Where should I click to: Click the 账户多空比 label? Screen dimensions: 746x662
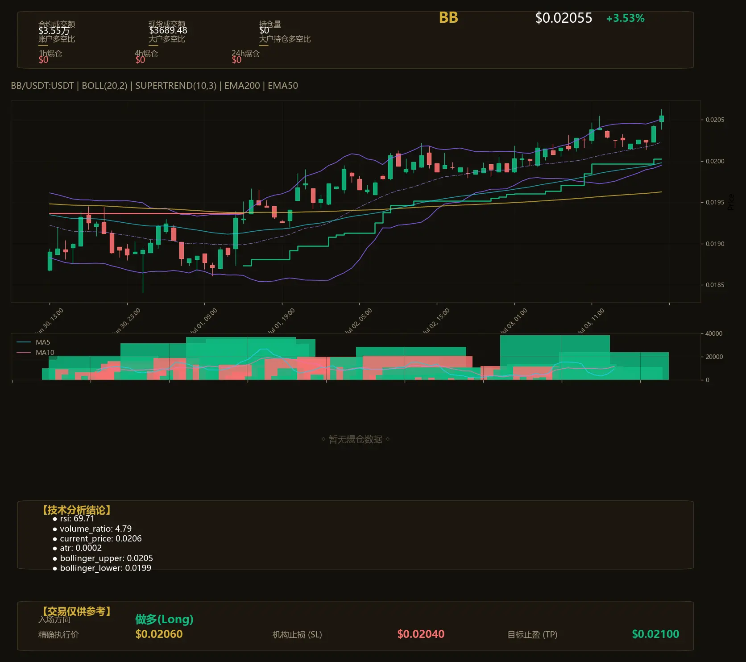(57, 39)
